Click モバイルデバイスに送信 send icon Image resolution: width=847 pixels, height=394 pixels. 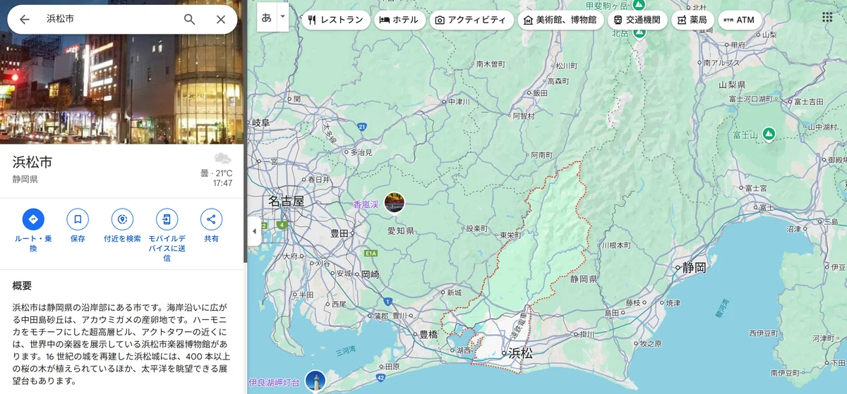[167, 219]
